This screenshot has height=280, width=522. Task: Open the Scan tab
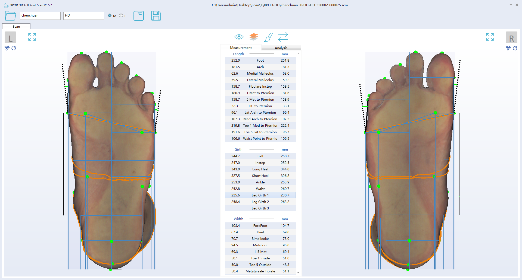pyautogui.click(x=16, y=26)
